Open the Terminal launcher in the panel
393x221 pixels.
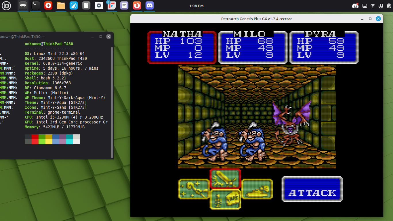tap(36, 5)
